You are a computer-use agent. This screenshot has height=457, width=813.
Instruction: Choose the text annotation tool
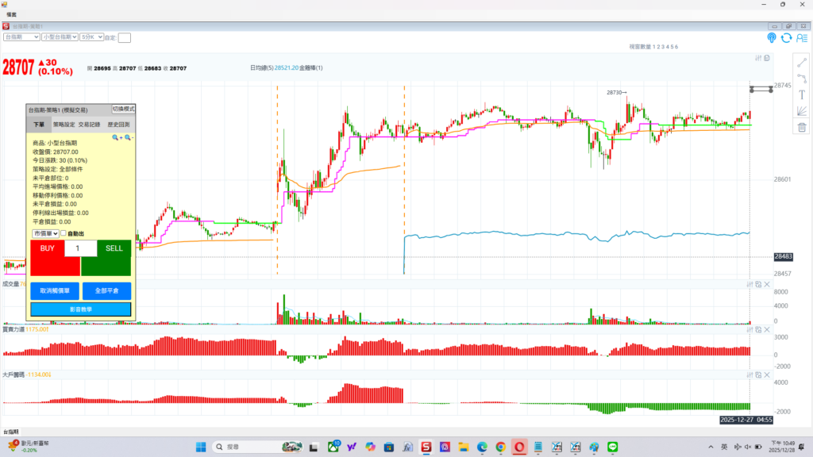[x=802, y=94]
